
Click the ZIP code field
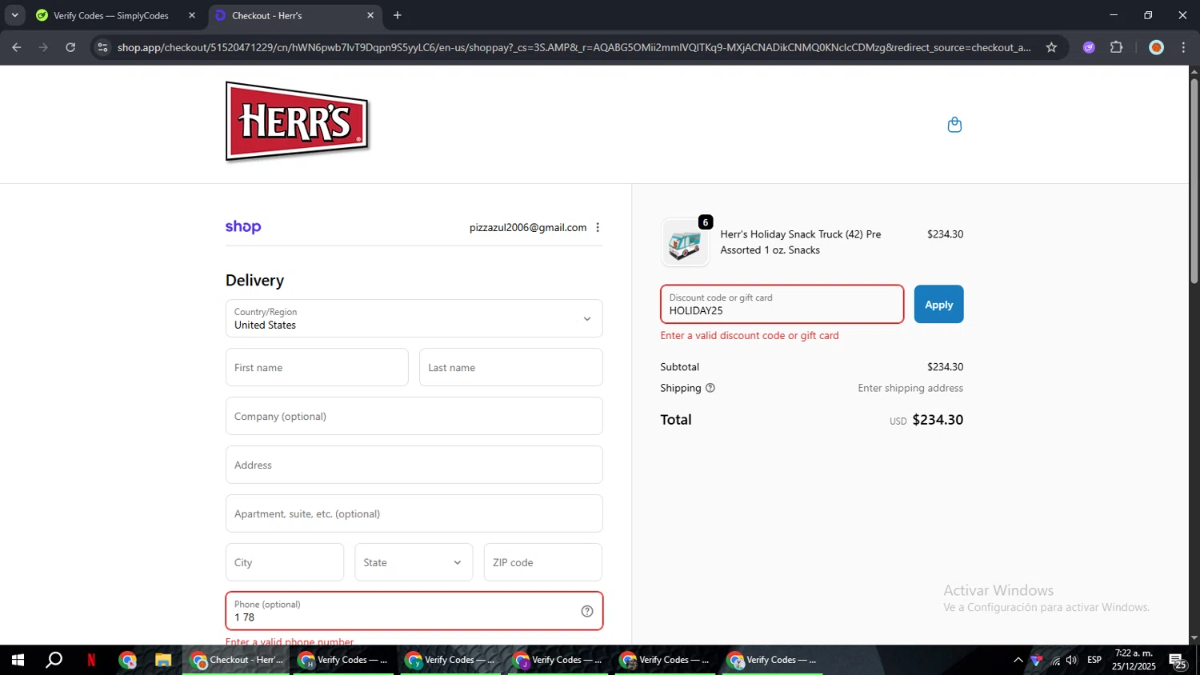coord(542,562)
